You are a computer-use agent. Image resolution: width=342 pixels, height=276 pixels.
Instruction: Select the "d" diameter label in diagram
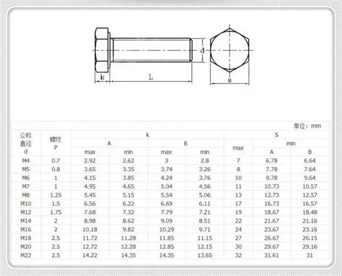(203, 51)
